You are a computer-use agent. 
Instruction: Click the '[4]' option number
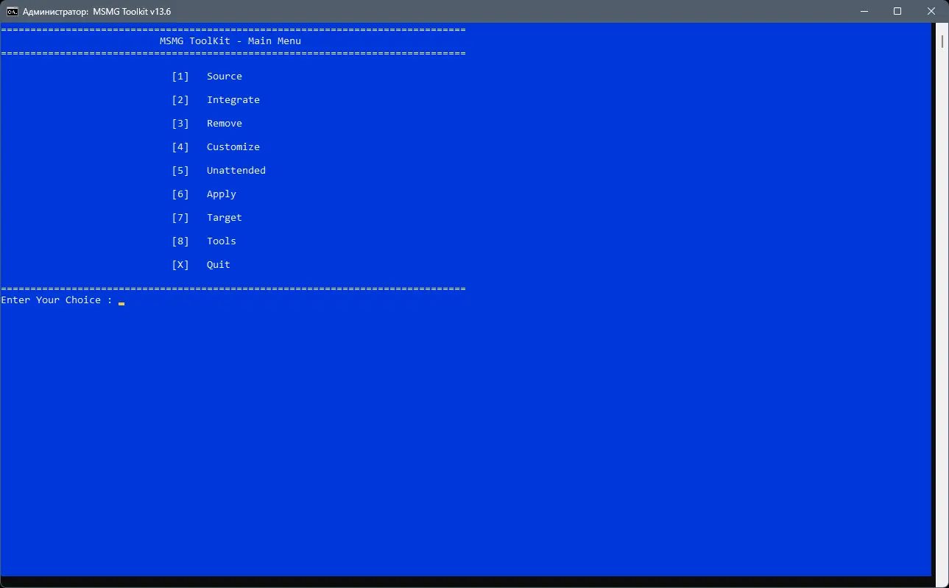click(180, 147)
